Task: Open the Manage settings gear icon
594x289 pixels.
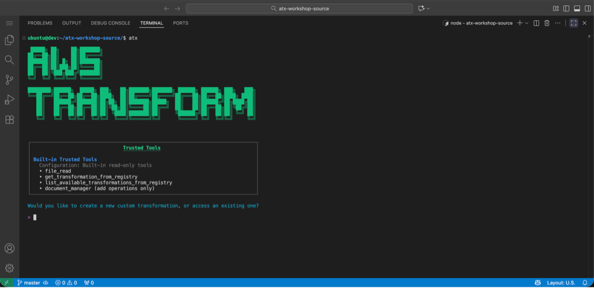Action: (9, 268)
